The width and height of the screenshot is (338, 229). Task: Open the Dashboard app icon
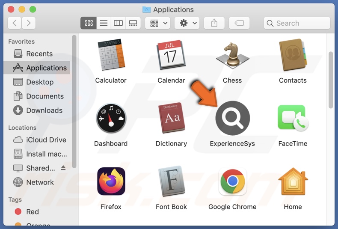pos(111,118)
